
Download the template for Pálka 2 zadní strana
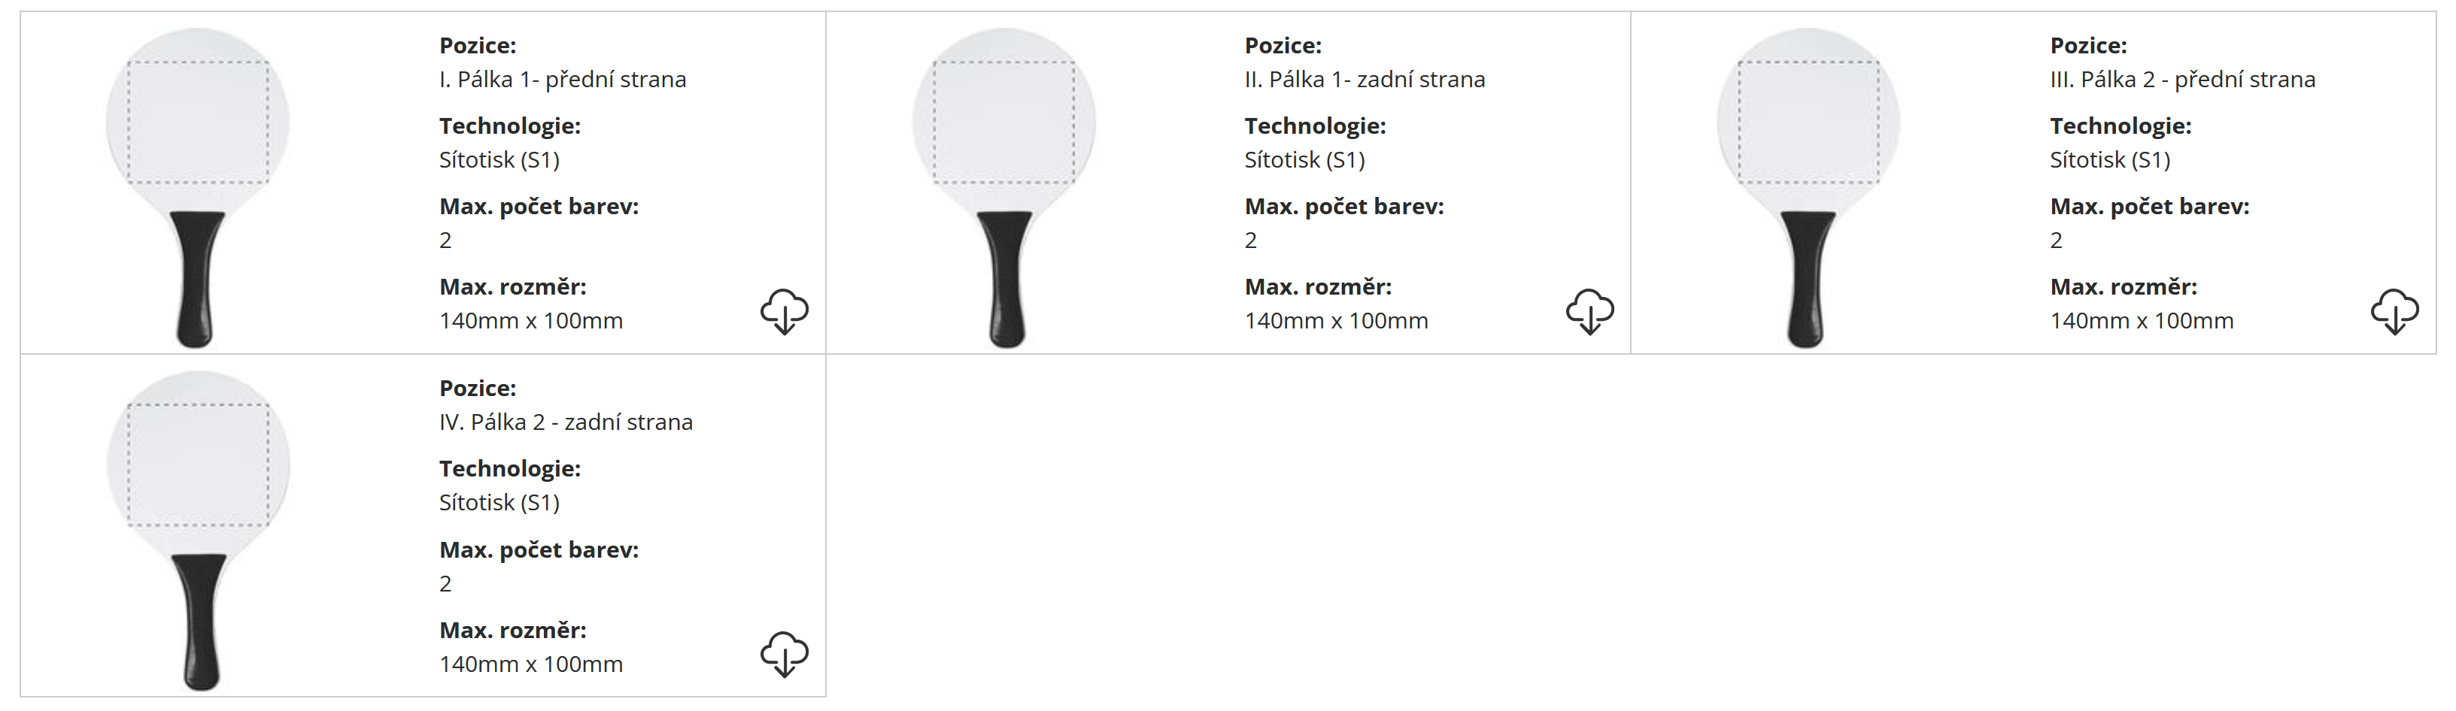[x=784, y=655]
